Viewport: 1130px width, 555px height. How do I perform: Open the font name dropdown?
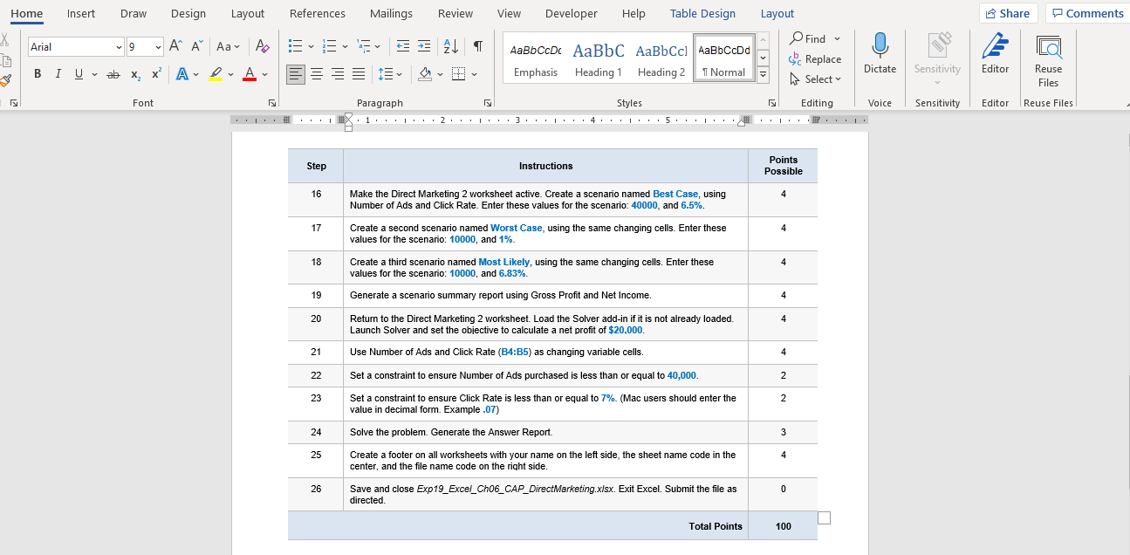[119, 47]
